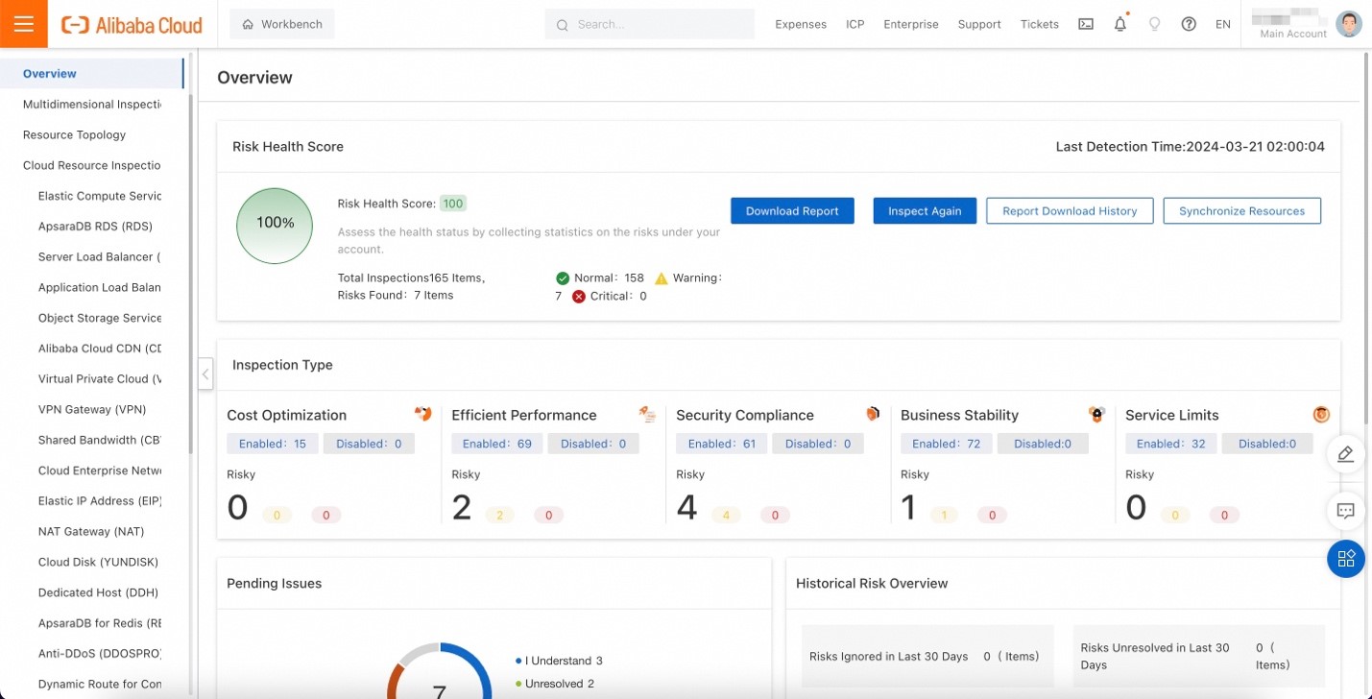Select Shared Bandwidth in sidebar
The height and width of the screenshot is (699, 1372).
(x=100, y=440)
